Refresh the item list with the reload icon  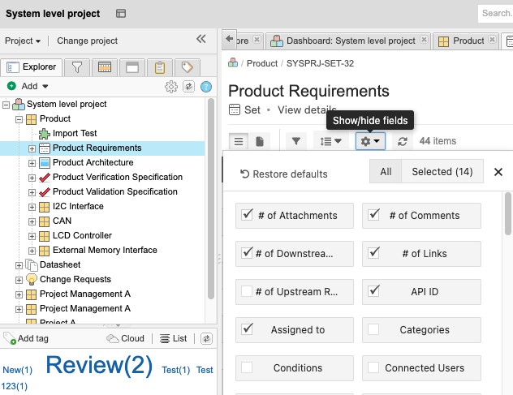[x=402, y=141]
